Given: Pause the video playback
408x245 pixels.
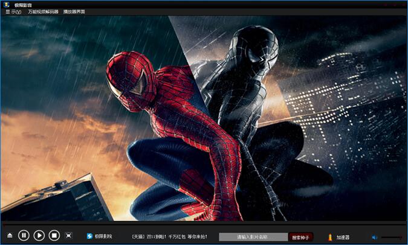Looking at the screenshot, I should [x=24, y=235].
